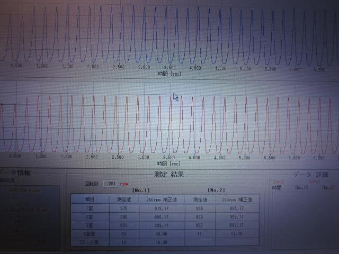
Task: Click the 回転数 rpm input field
Action: click(111, 184)
